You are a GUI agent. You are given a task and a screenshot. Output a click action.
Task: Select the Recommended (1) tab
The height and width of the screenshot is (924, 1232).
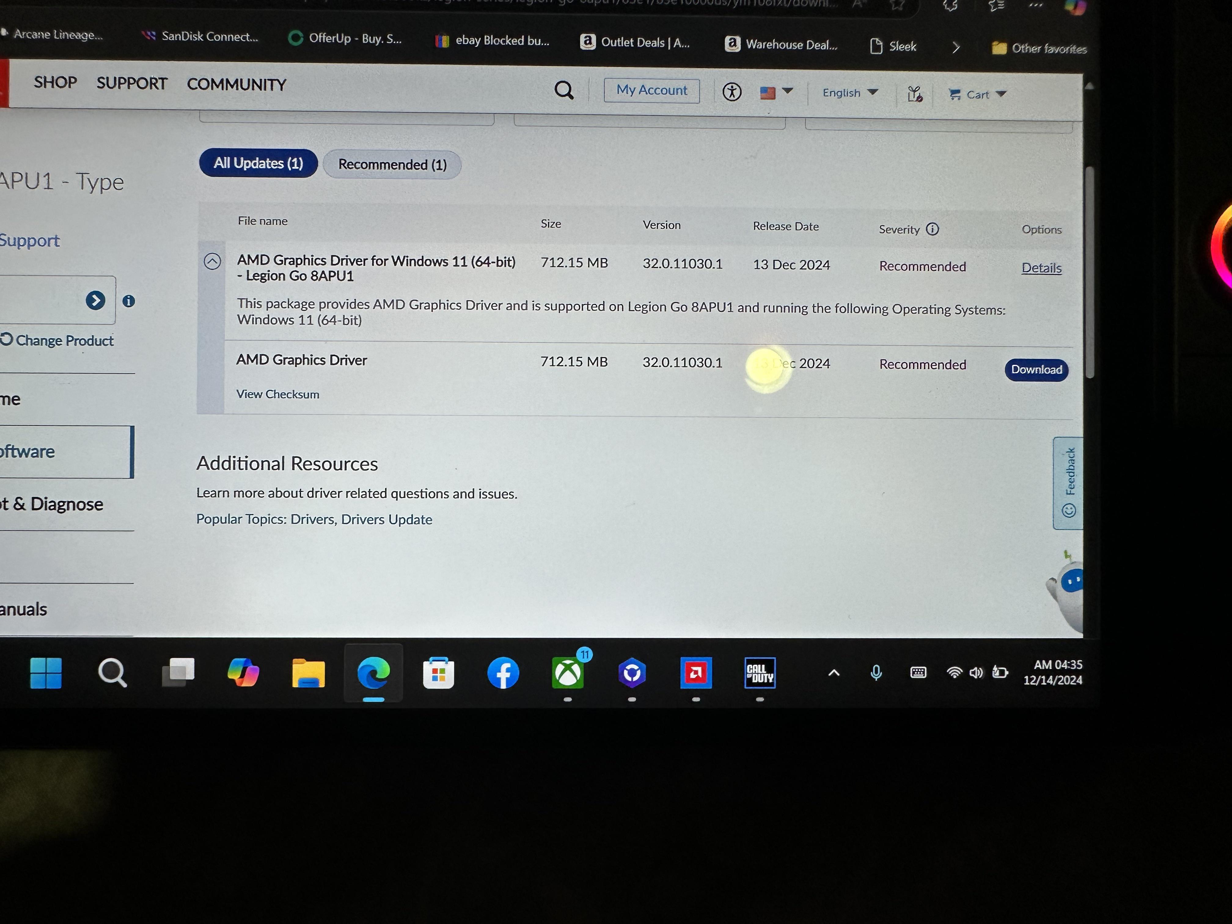coord(392,165)
